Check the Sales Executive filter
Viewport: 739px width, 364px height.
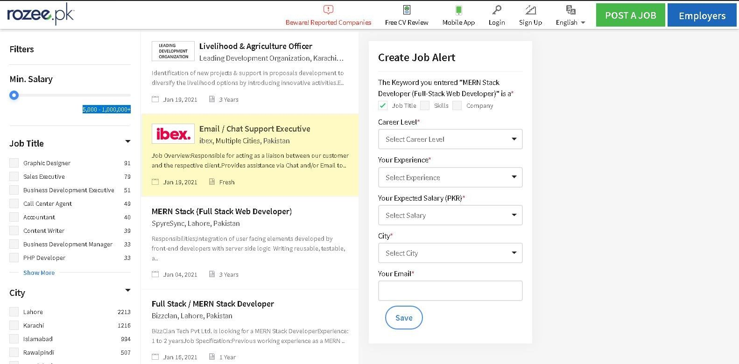click(14, 176)
